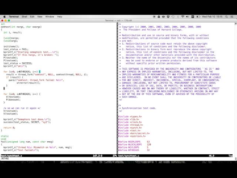This screenshot has height=178, width=237.
Task: Click the 'thread %lu: Mismatch' kprintf line
Action: point(38,147)
